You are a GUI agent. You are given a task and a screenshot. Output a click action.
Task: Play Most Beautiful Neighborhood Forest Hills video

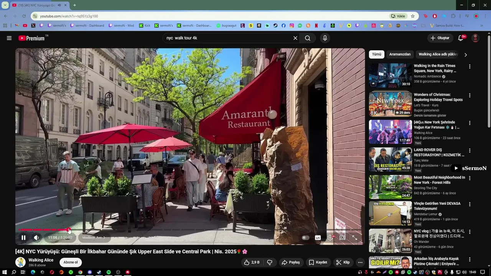pos(390,187)
